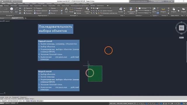Click the erase tool beside Обрезать
The height and width of the screenshot is (105, 187).
(62, 8)
